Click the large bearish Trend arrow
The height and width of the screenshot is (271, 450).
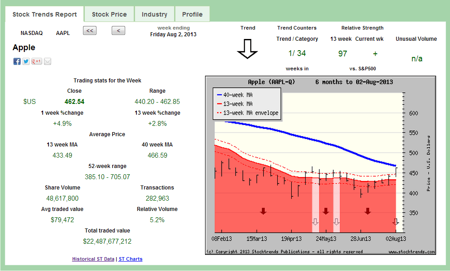tap(247, 49)
